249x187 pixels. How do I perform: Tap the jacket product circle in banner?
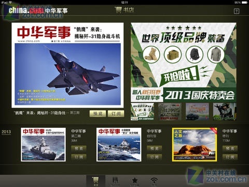216,55
